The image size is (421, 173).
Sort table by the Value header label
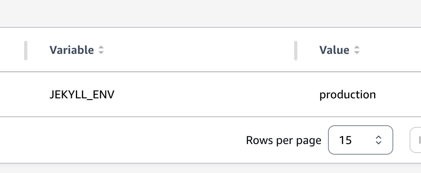334,50
